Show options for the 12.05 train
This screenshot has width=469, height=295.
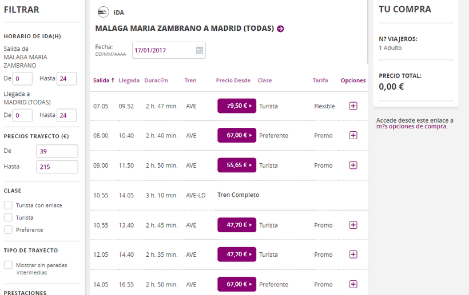353,254
